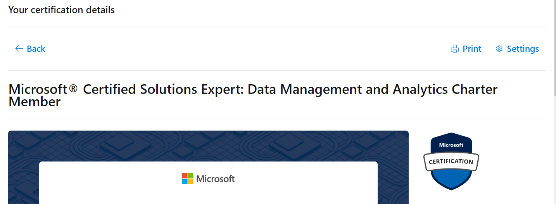The image size is (556, 204).
Task: Click the CERTIFICATION banner on the badge
Action: pyautogui.click(x=451, y=161)
